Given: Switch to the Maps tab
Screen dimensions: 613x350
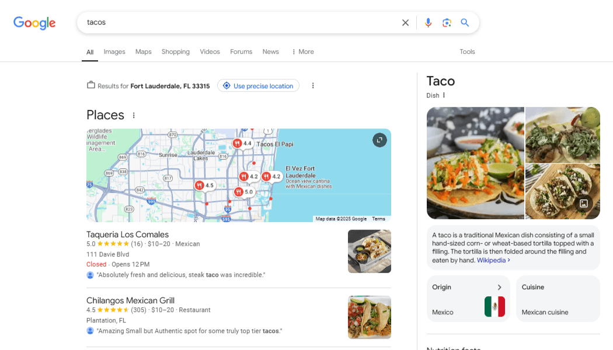Looking at the screenshot, I should [x=144, y=51].
